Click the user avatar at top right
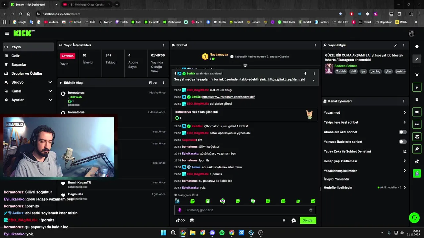The height and width of the screenshot is (238, 424). (x=411, y=33)
